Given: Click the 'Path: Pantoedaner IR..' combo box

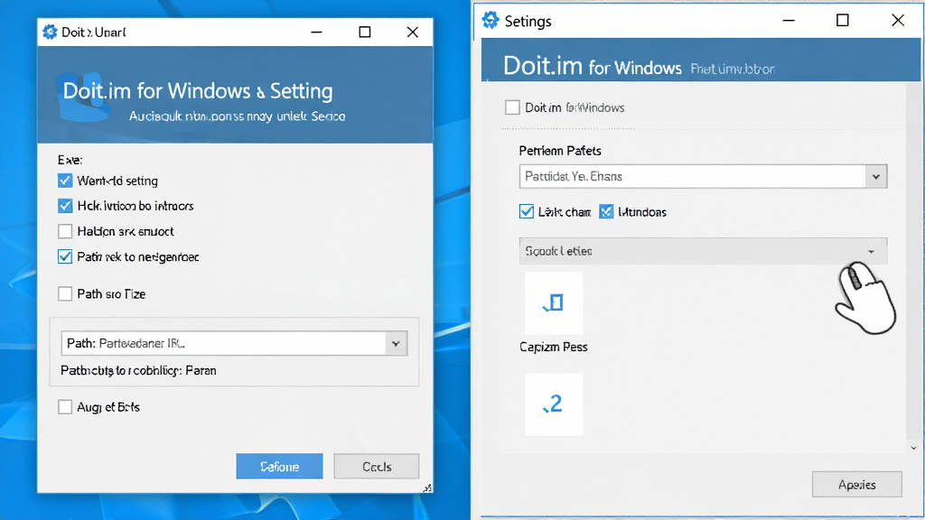Looking at the screenshot, I should tap(234, 344).
